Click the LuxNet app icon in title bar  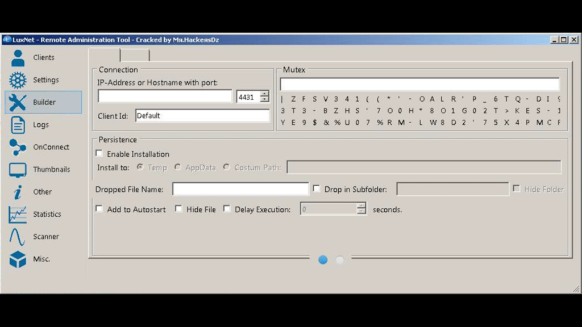(x=7, y=39)
